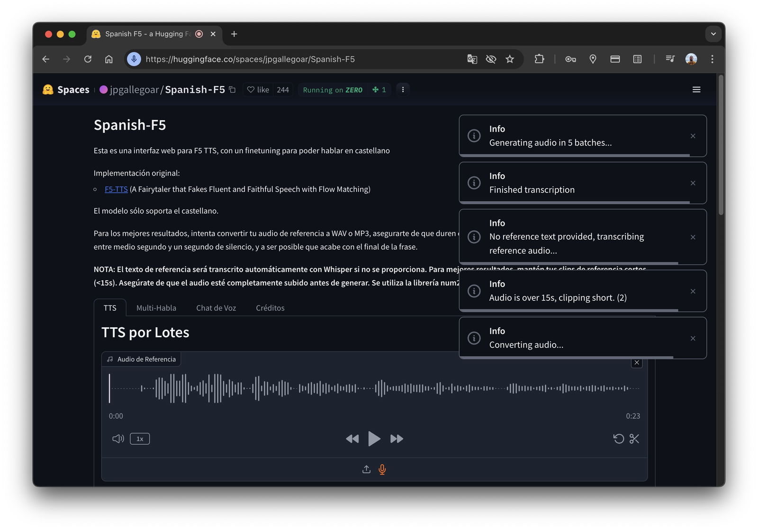
Task: Open the media controls icon
Action: tap(670, 59)
